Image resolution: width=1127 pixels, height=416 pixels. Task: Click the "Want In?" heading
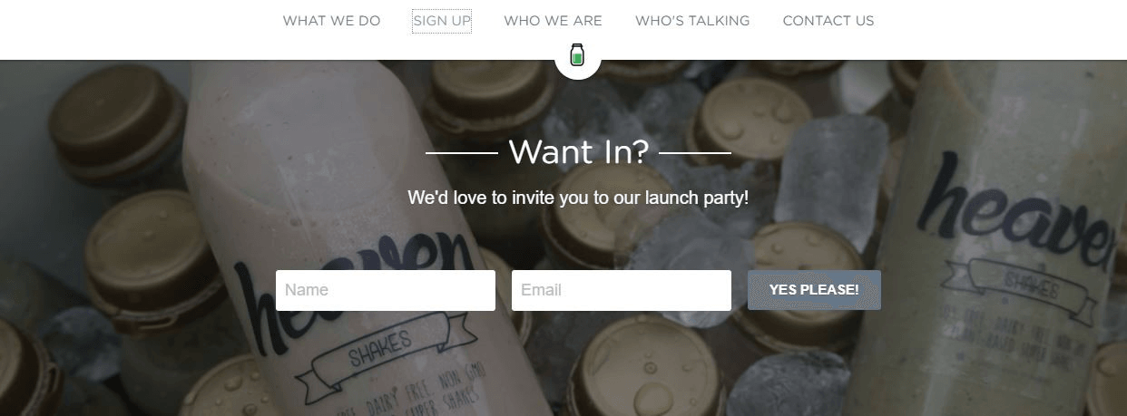tap(578, 151)
